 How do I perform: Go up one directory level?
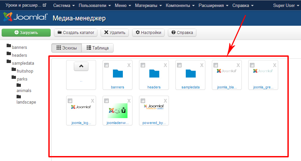(81, 66)
